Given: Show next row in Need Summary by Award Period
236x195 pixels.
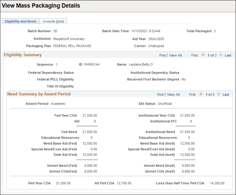Looking at the screenshot, I should pyautogui.click(x=219, y=94).
